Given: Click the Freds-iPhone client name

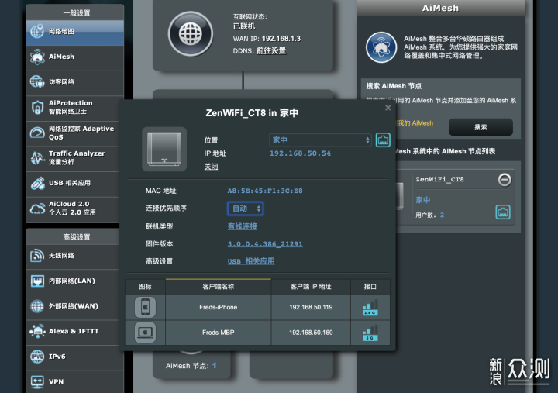Looking at the screenshot, I should [x=218, y=307].
